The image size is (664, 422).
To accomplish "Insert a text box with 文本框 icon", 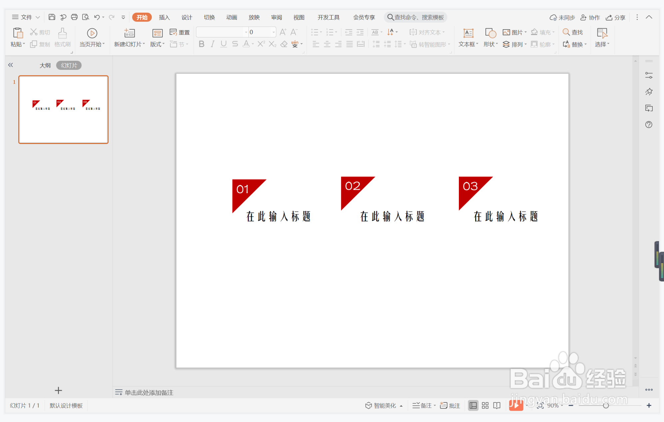I will click(x=468, y=33).
